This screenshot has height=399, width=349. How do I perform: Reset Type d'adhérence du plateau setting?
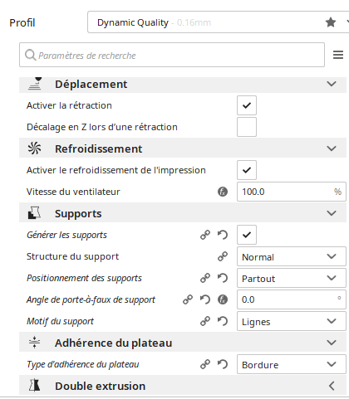[223, 364]
